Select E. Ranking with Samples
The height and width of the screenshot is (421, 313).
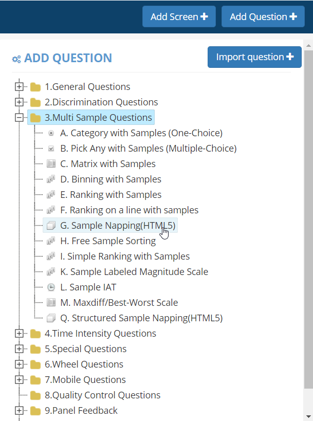[x=111, y=195]
